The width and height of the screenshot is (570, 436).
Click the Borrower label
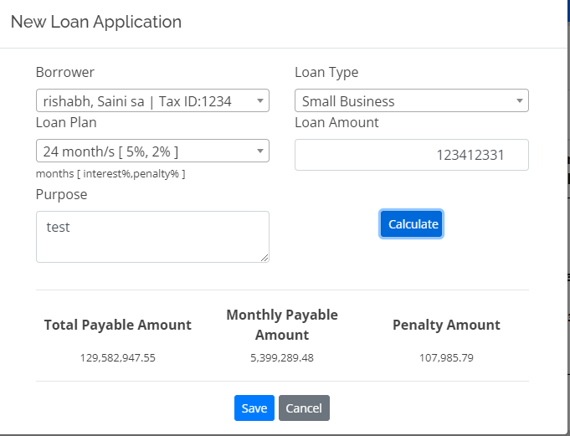tap(65, 72)
